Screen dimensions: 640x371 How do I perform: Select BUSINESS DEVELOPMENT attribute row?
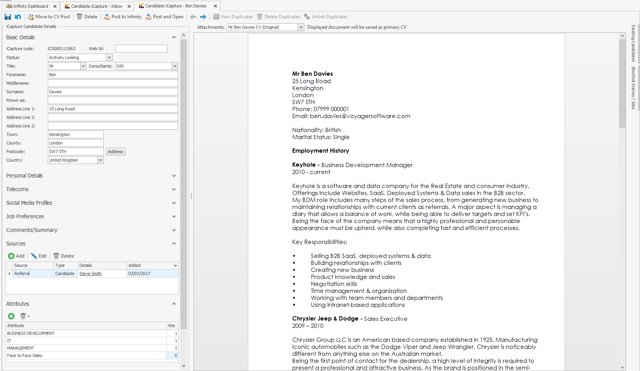point(92,333)
